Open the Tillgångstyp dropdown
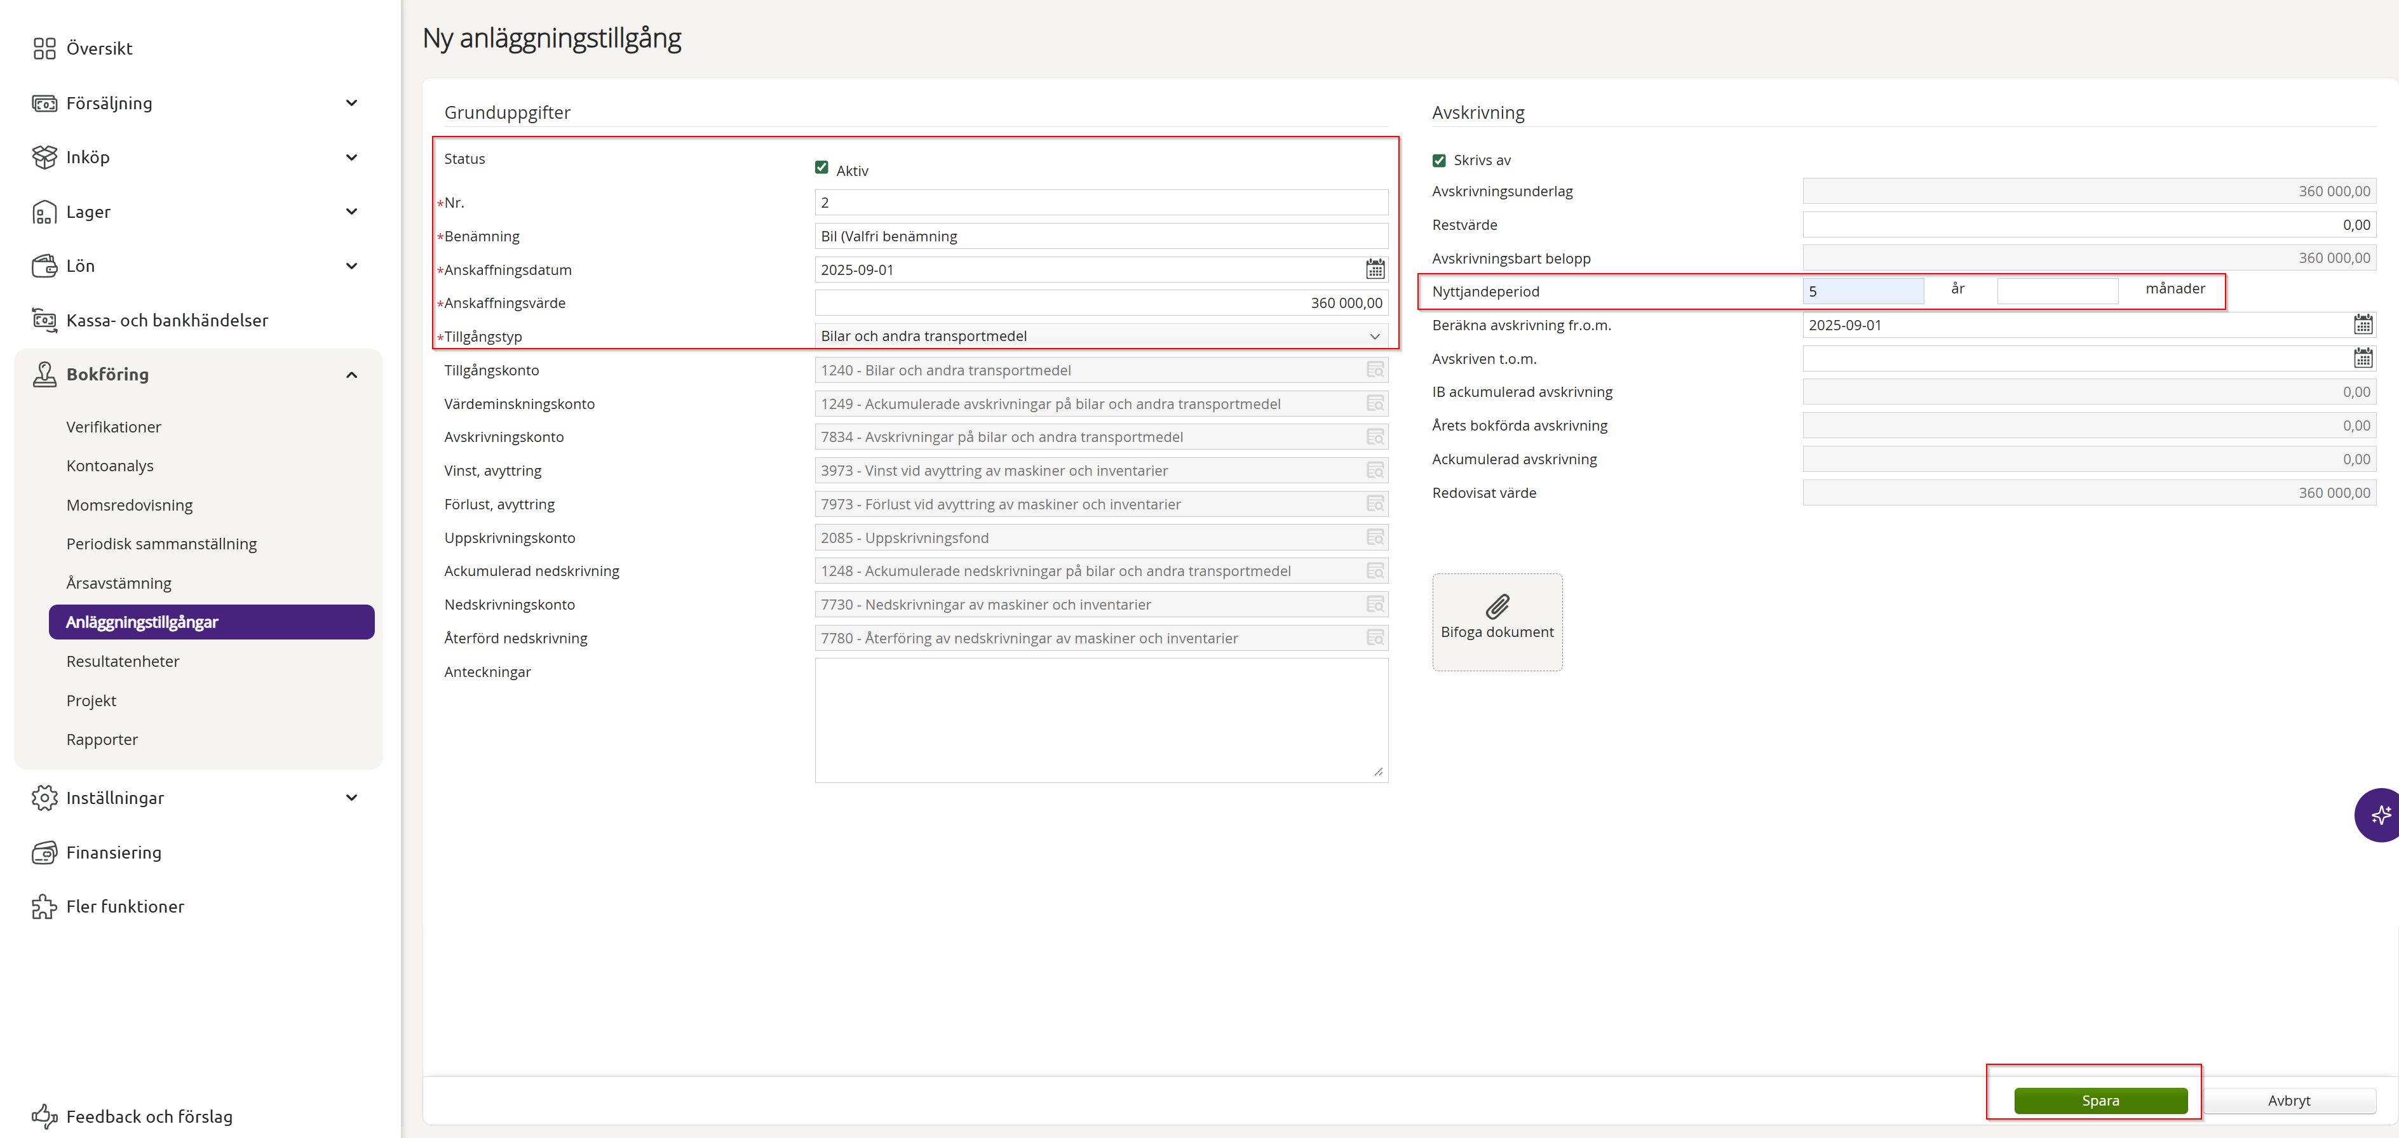2399x1138 pixels. pos(1100,336)
